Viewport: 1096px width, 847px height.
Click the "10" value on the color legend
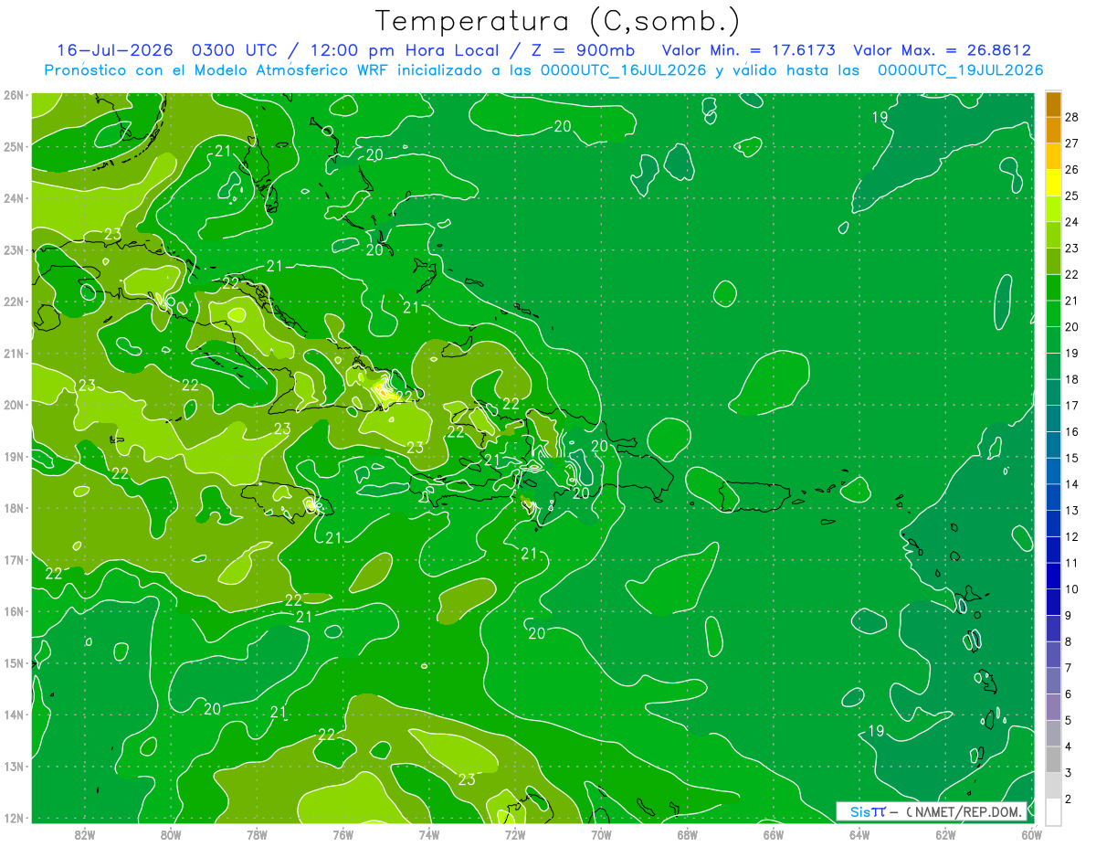pyautogui.click(x=1073, y=589)
